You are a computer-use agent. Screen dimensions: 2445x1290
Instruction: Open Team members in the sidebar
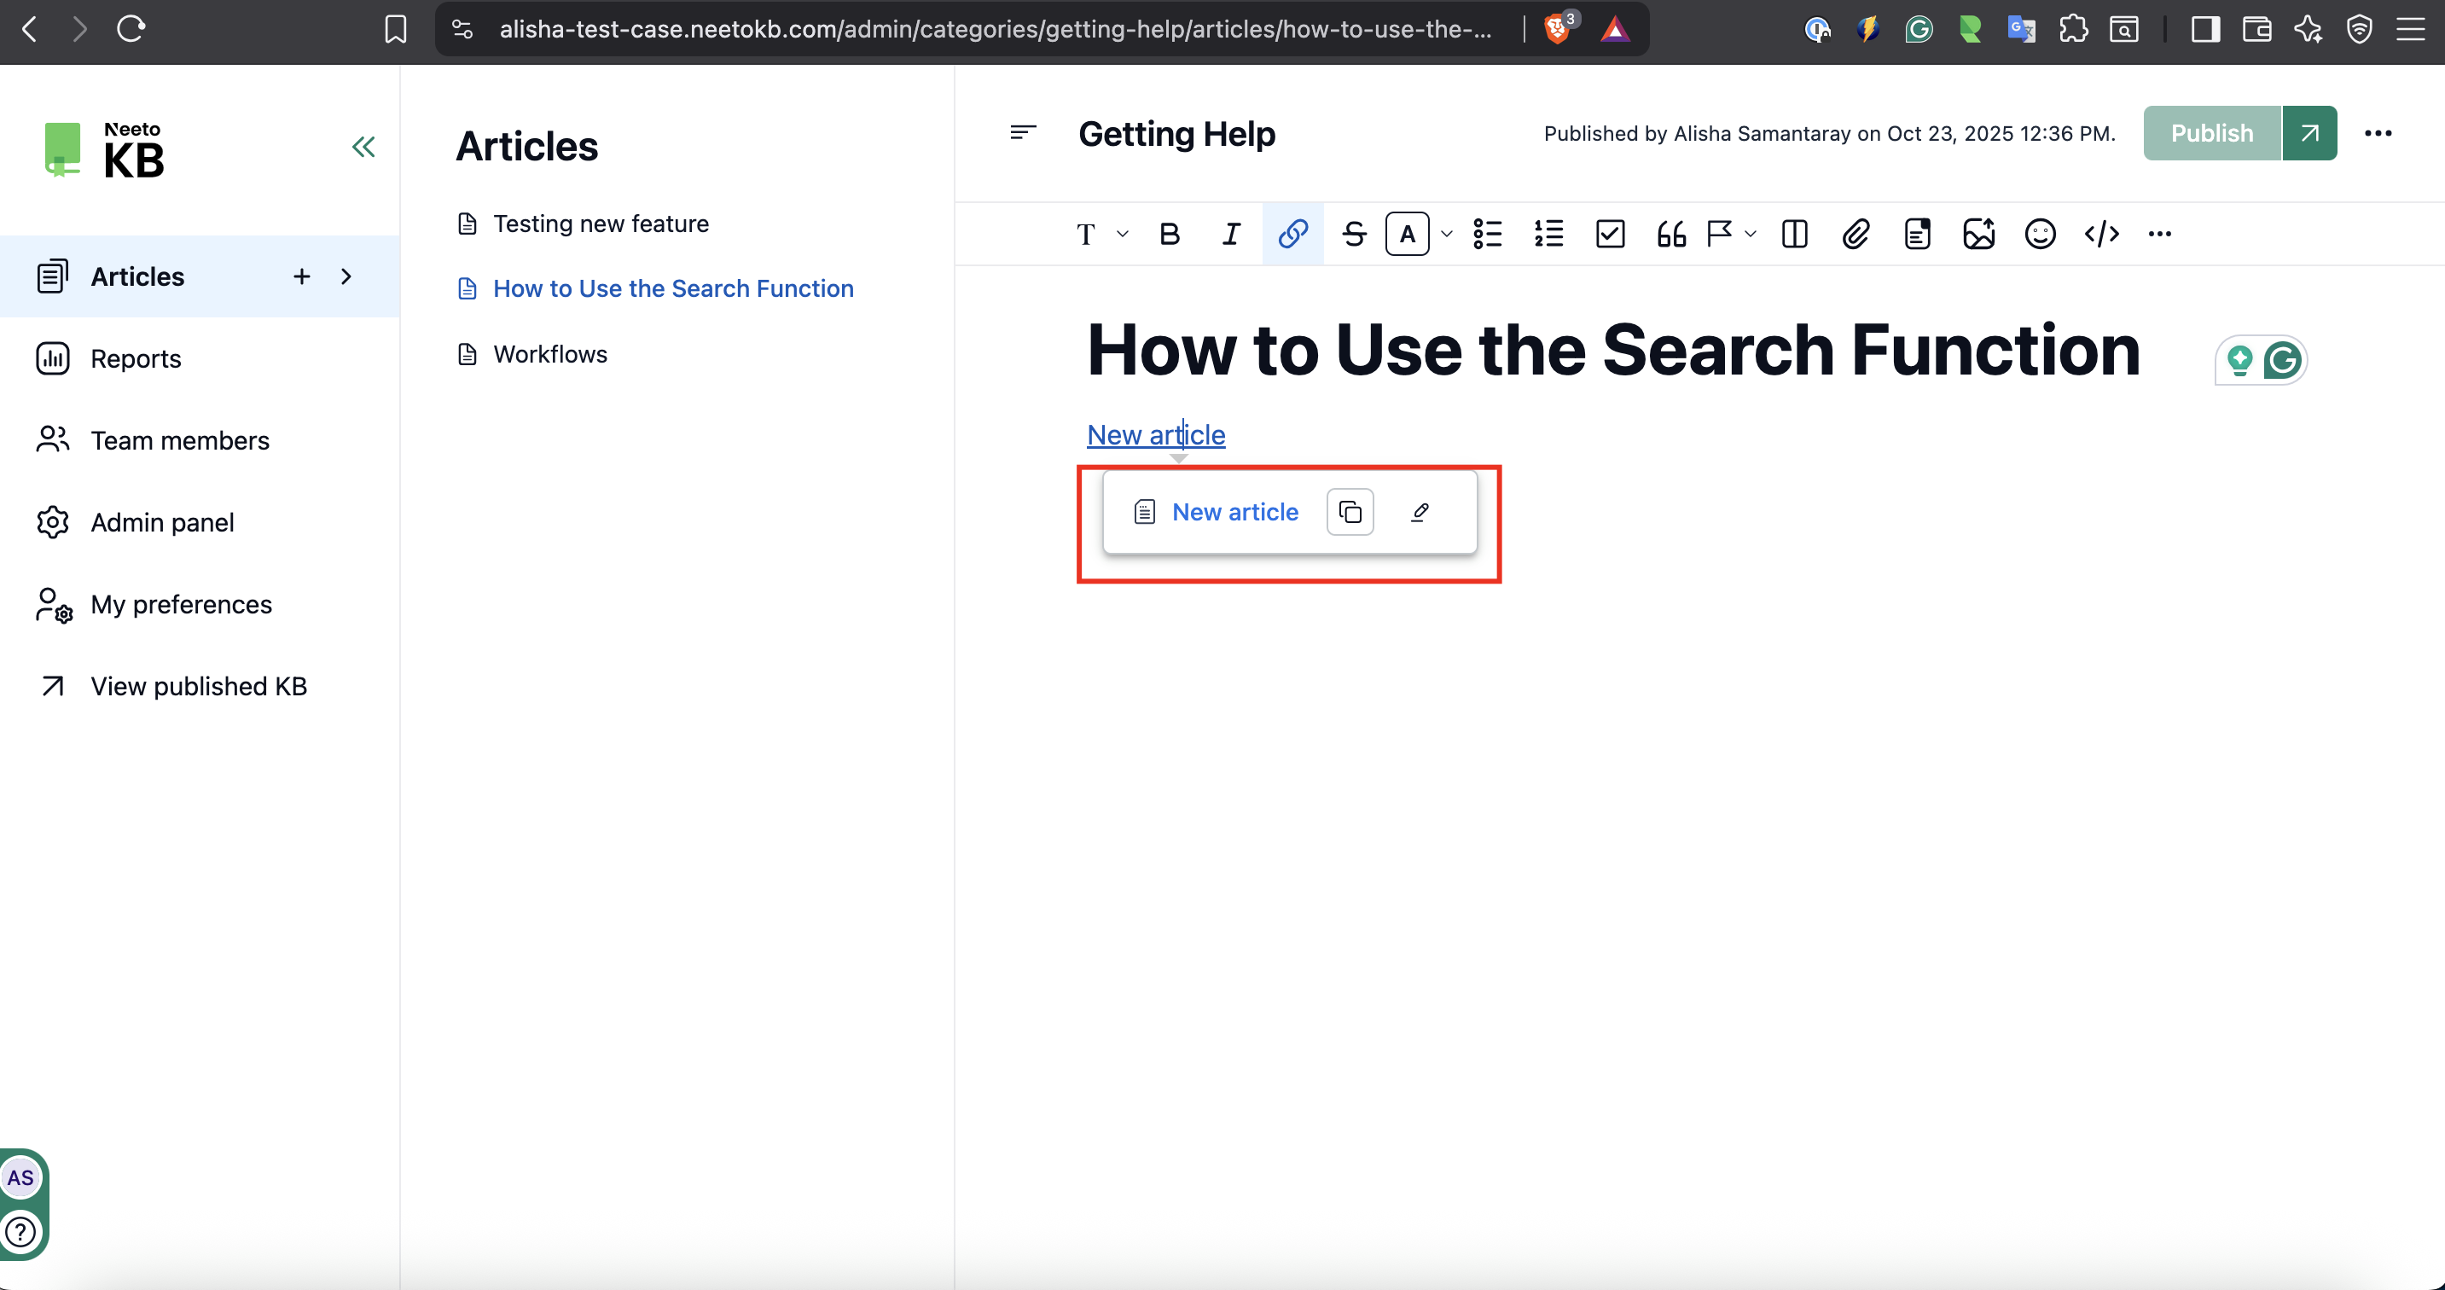(x=179, y=440)
